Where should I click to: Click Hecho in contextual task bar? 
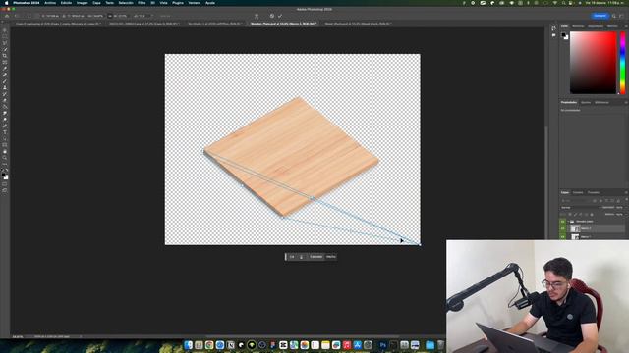point(331,257)
